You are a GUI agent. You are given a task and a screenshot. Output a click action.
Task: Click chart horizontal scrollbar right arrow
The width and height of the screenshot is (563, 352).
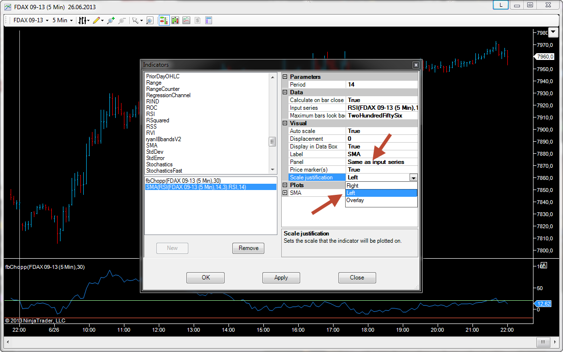tap(555, 342)
